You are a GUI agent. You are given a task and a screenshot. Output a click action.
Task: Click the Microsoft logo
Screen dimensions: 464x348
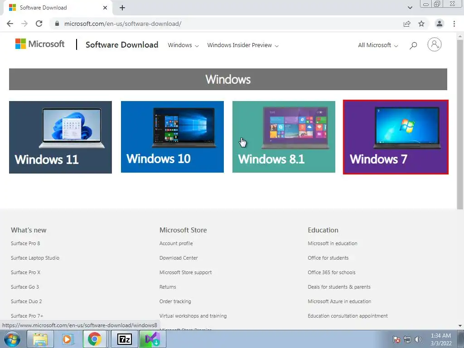(40, 44)
